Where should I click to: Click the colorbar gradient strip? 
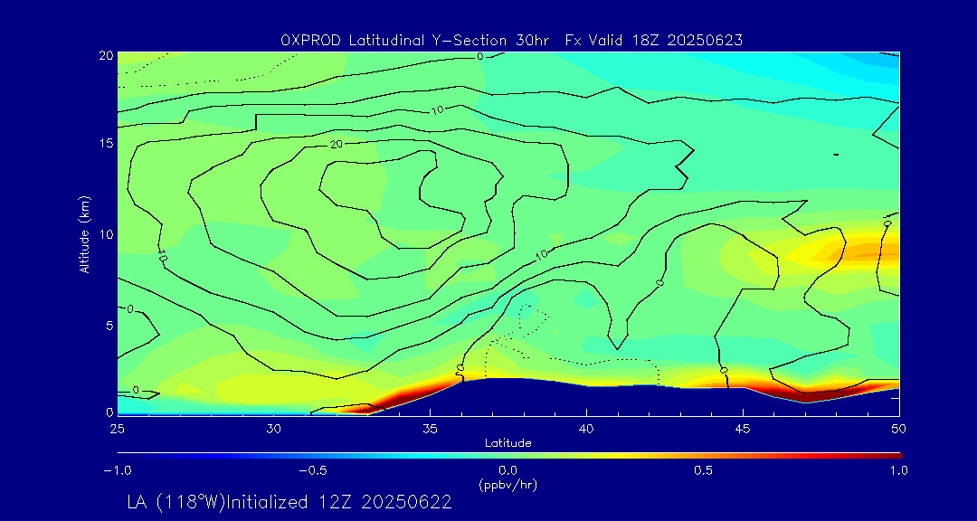(x=509, y=456)
